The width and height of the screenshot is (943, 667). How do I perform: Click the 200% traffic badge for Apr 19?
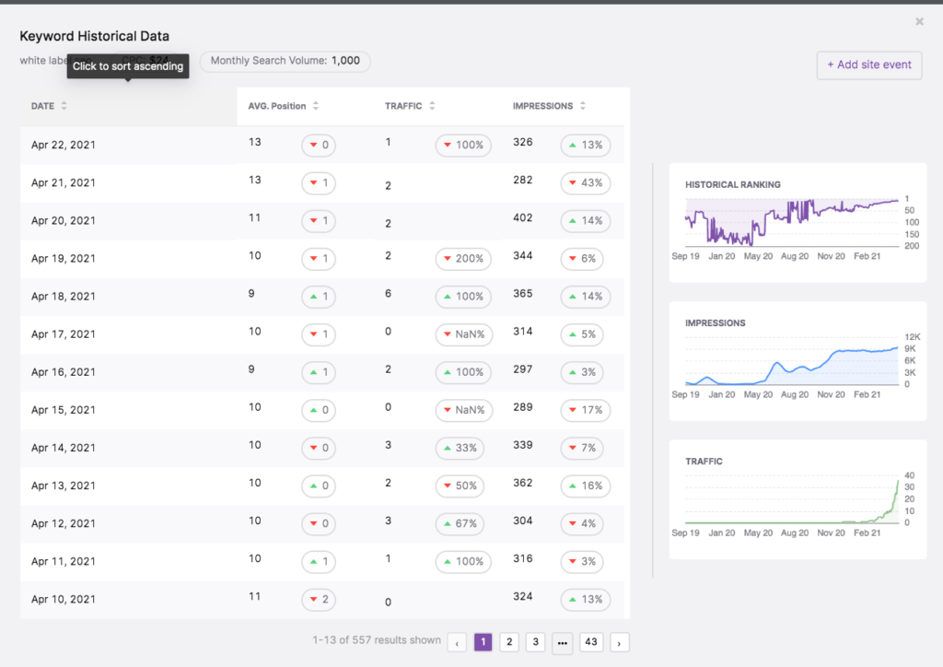click(x=463, y=259)
